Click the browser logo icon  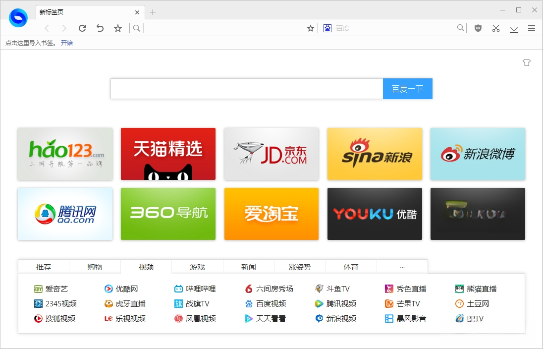18,18
